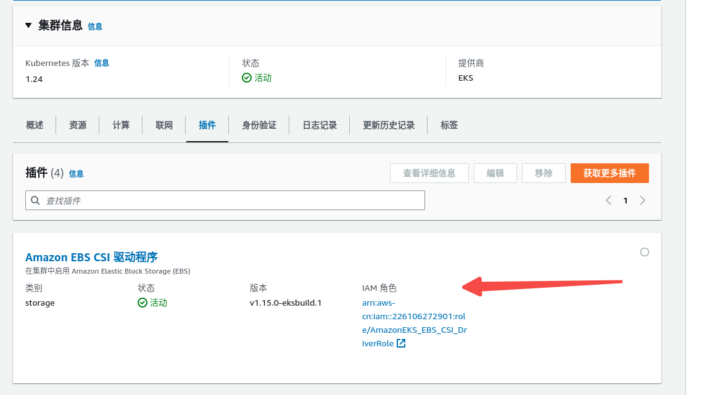Click the green 活动 cluster status icon
Viewport: 707px width, 395px height.
pyautogui.click(x=247, y=78)
